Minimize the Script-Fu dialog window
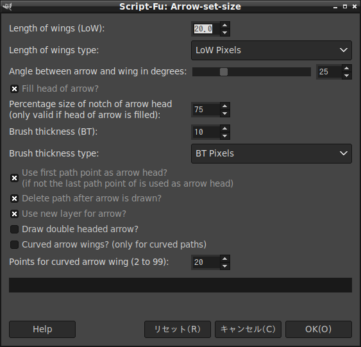Image resolution: width=361 pixels, height=347 pixels. (335, 7)
